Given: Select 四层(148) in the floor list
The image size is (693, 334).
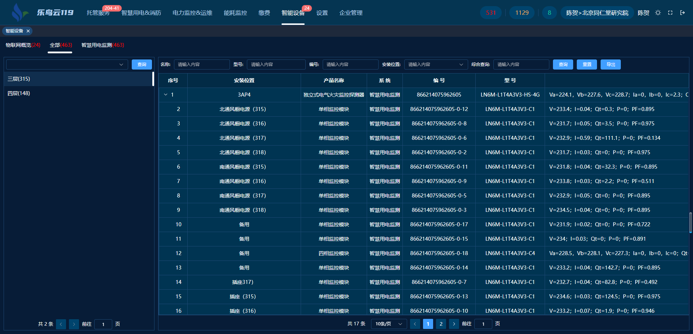Looking at the screenshot, I should pos(19,93).
